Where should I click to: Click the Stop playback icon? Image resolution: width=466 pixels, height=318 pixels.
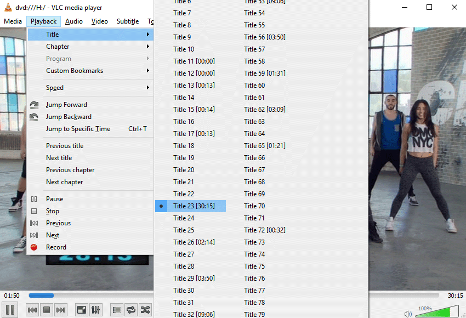pyautogui.click(x=47, y=310)
